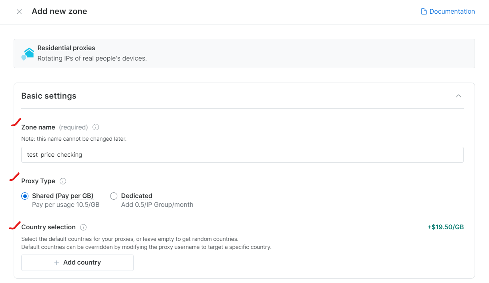Open the Documentation link
Viewport: 489px width, 283px height.
click(452, 12)
